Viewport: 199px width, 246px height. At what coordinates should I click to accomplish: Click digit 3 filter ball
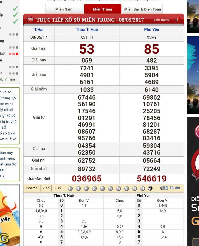[x=94, y=188]
